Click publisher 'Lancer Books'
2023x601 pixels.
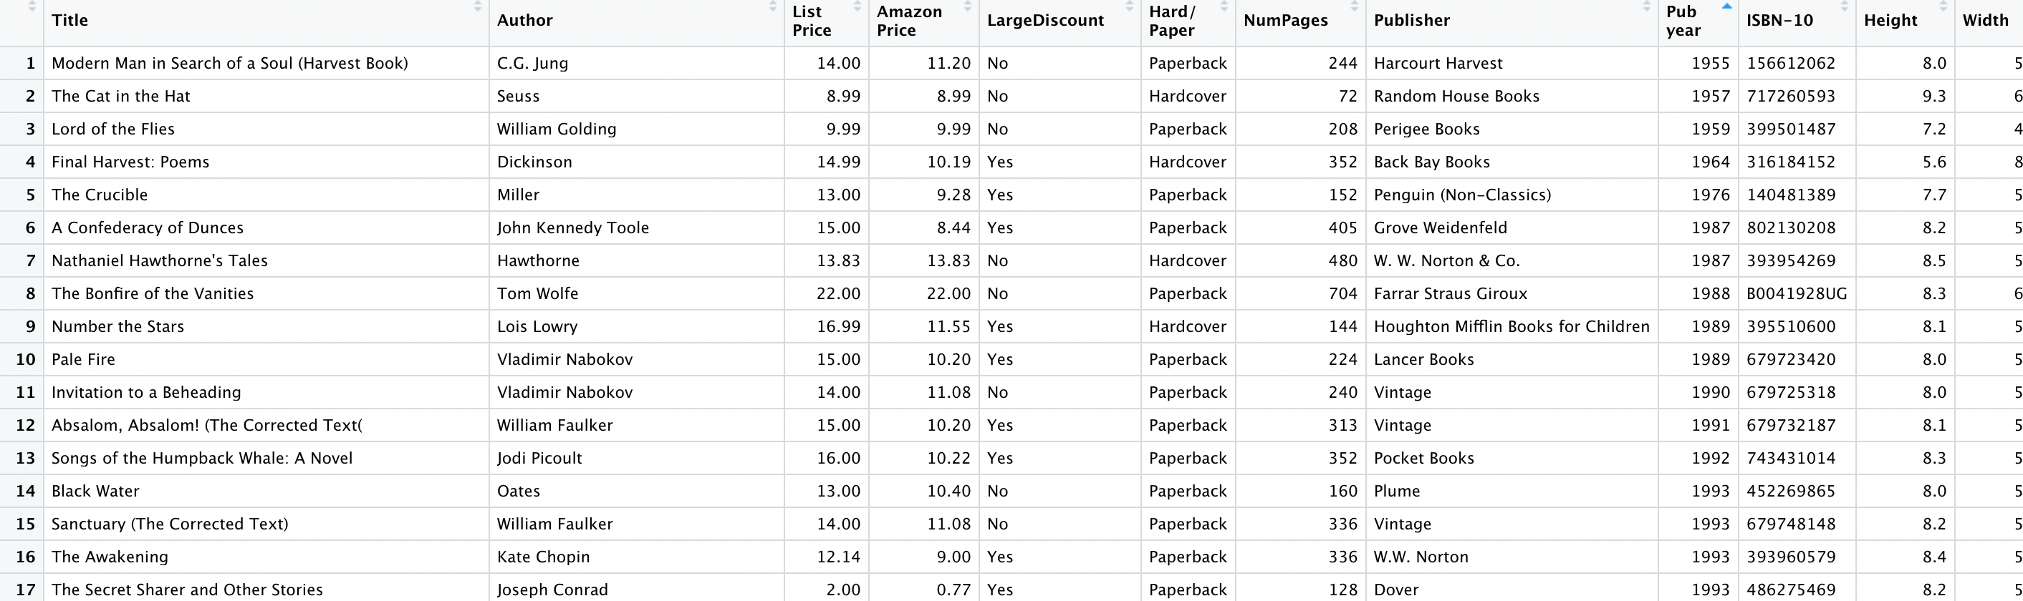1424,359
